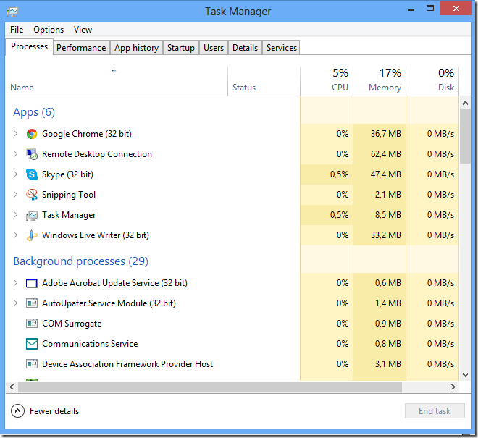Click the Google Chrome process icon
This screenshot has height=438, width=478.
(32, 134)
